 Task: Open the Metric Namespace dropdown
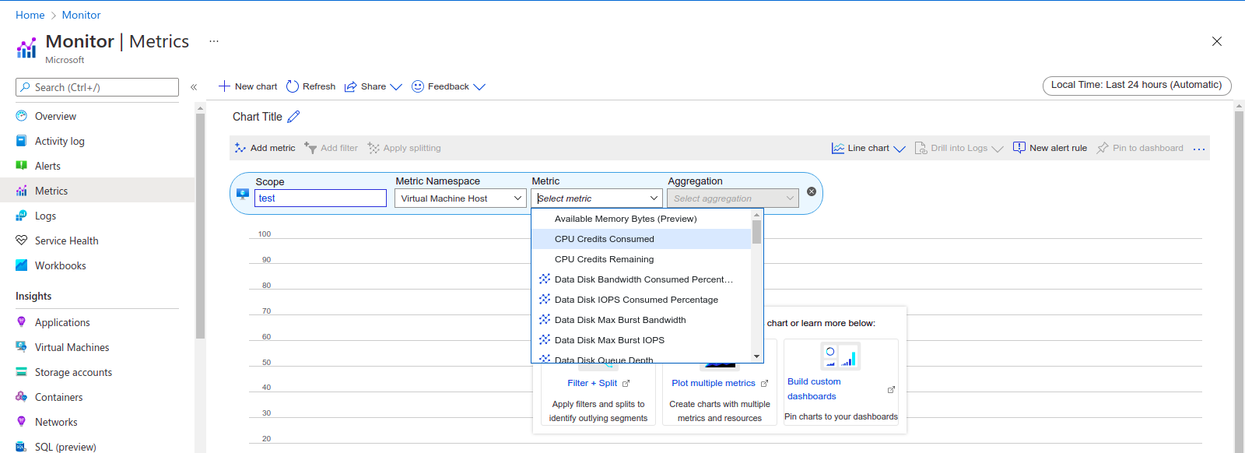pyautogui.click(x=461, y=198)
